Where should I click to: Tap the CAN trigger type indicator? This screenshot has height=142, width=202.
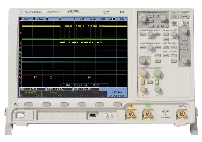[110, 19]
